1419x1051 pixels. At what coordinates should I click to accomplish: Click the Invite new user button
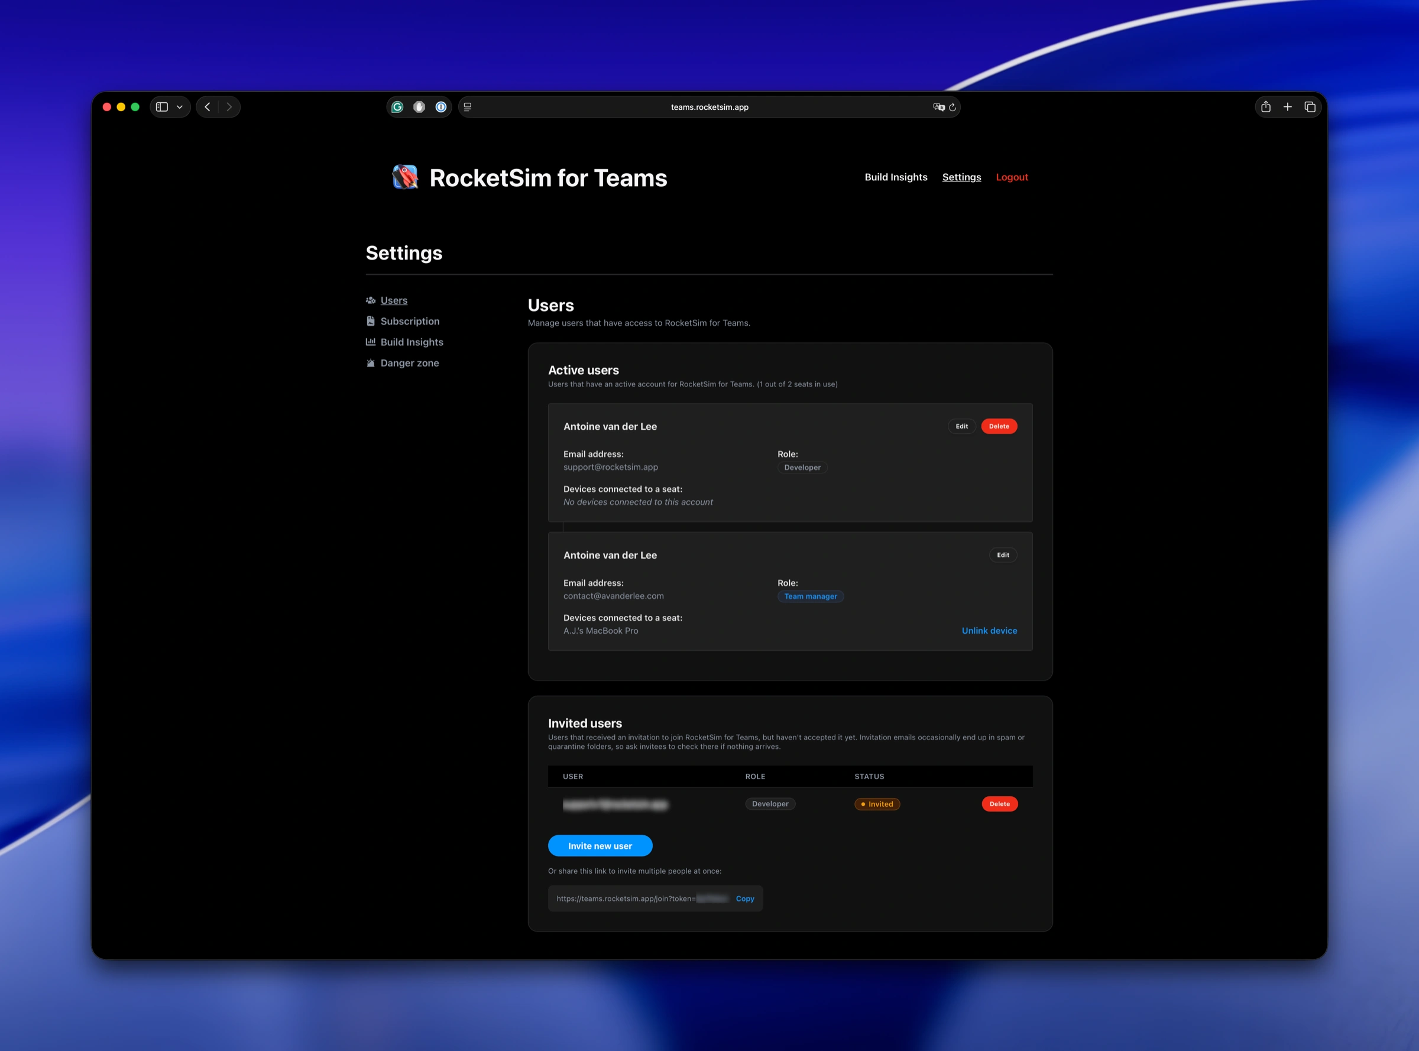600,845
